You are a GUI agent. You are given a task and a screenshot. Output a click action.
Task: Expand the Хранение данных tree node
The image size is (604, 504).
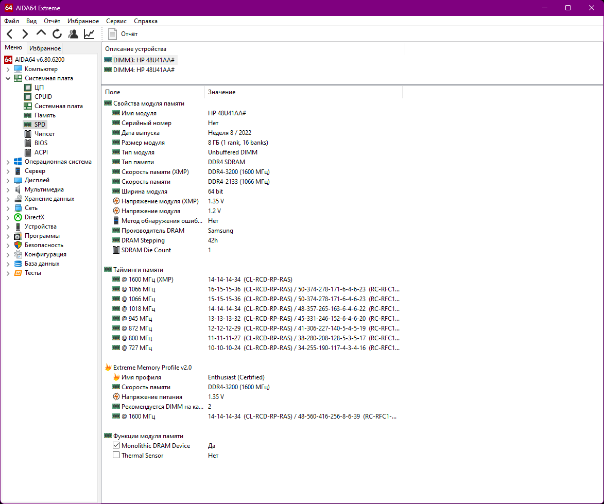[x=8, y=199]
